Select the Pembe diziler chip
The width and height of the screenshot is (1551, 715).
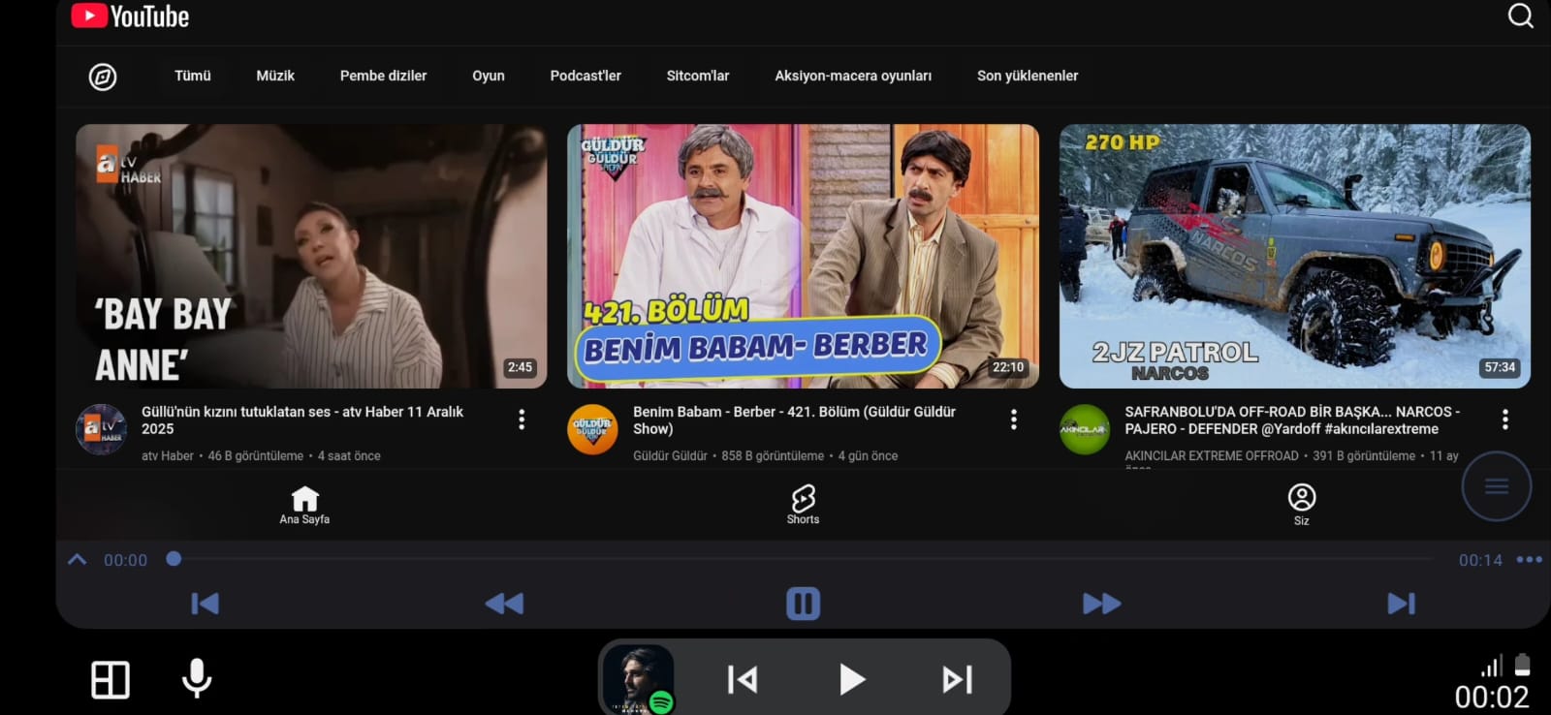(383, 76)
